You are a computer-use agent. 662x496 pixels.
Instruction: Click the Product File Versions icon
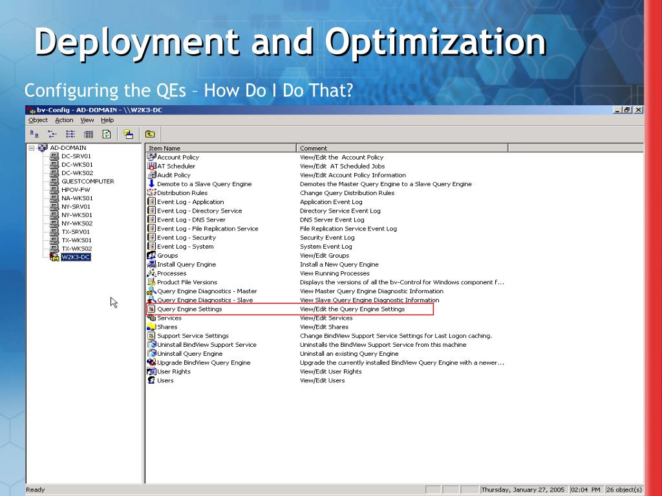[x=151, y=282]
